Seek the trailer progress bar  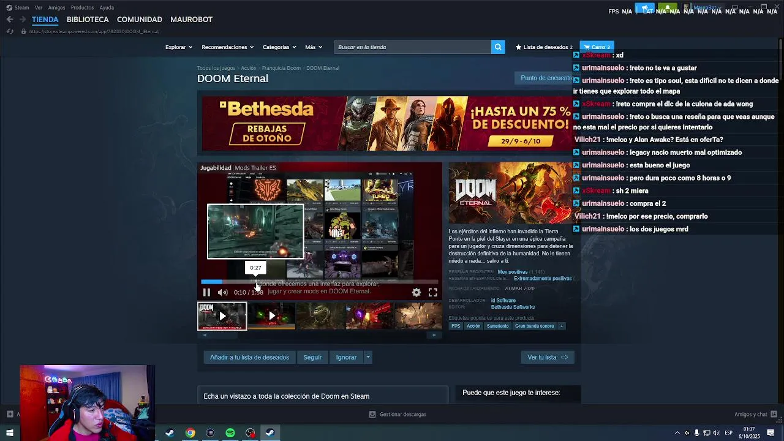(x=320, y=282)
